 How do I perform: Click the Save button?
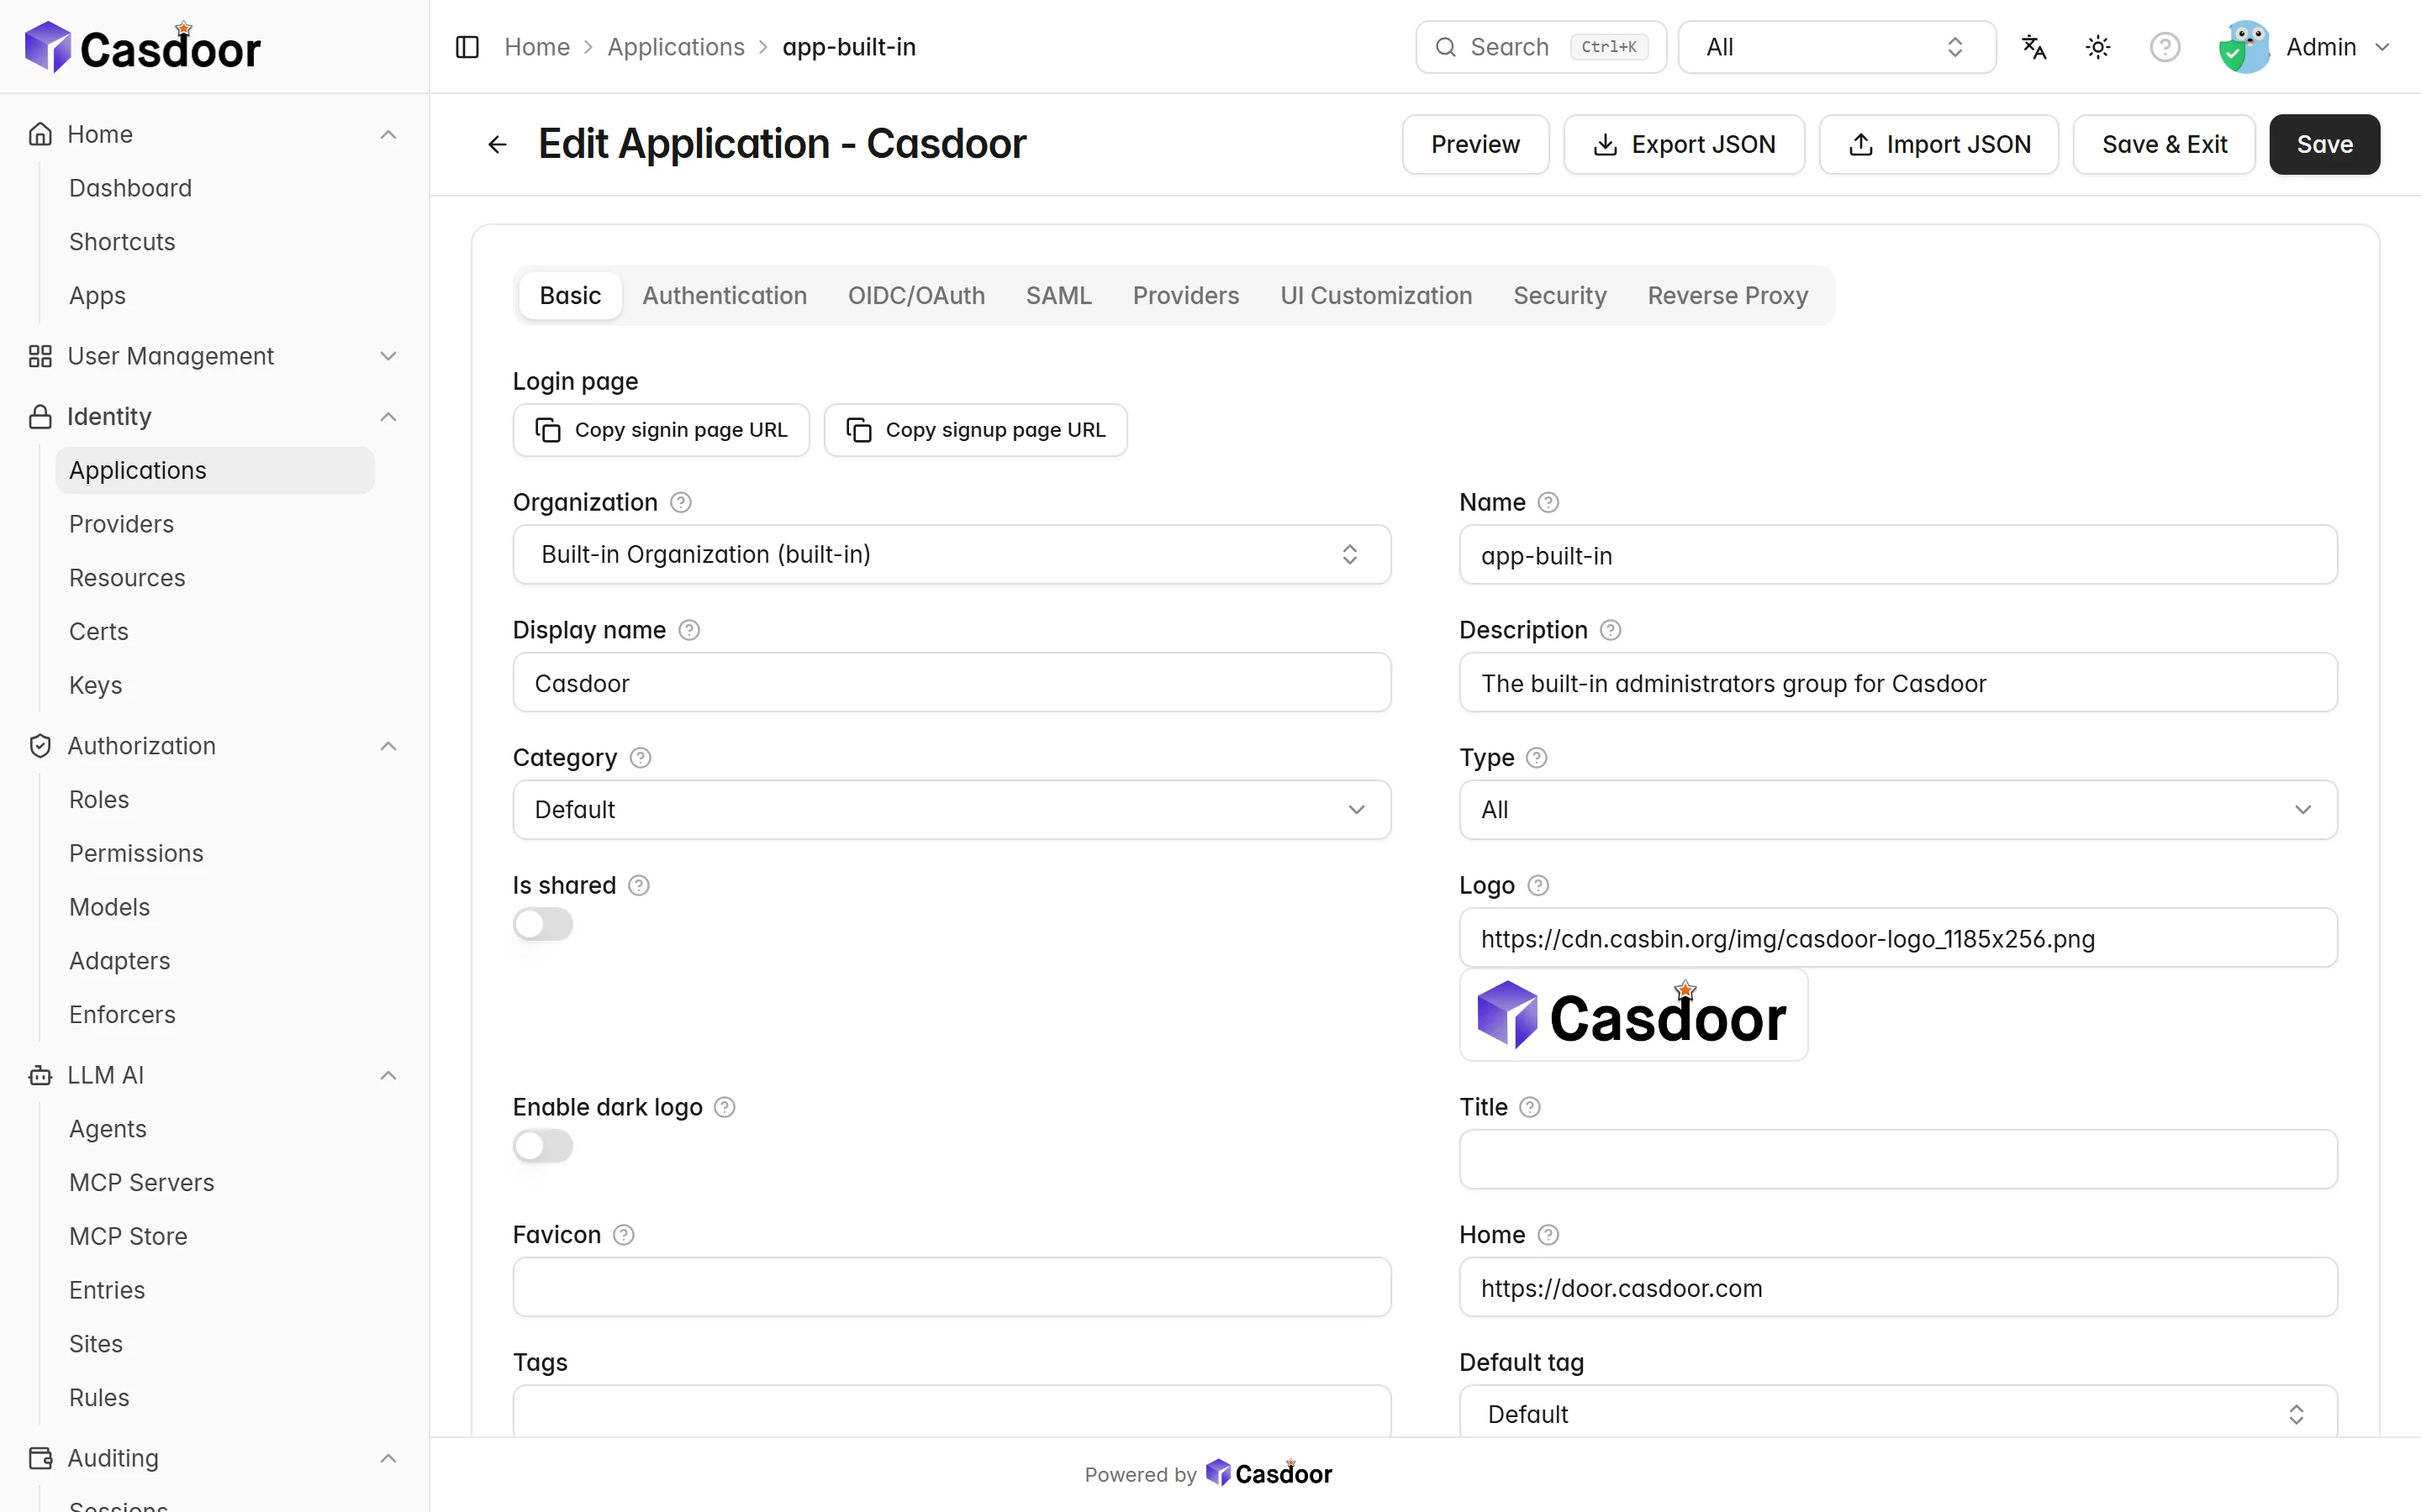tap(2324, 145)
